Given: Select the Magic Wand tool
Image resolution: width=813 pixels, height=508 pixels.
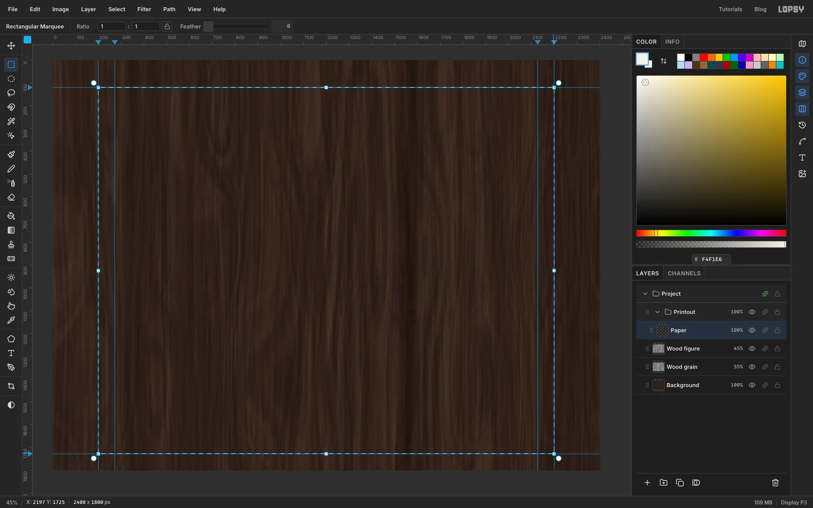Looking at the screenshot, I should click(11, 121).
